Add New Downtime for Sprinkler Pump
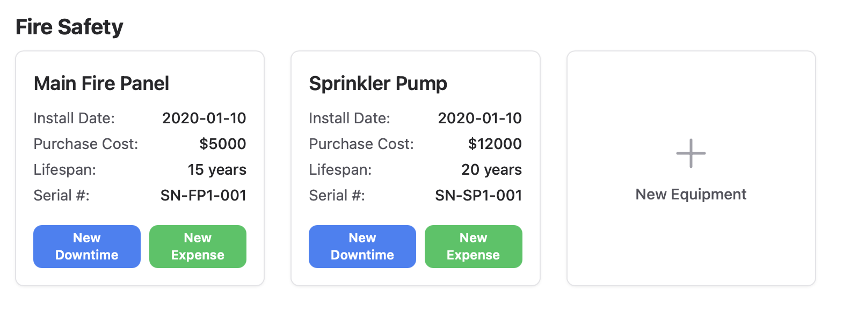Screen dimensions: 843x312 tap(362, 247)
